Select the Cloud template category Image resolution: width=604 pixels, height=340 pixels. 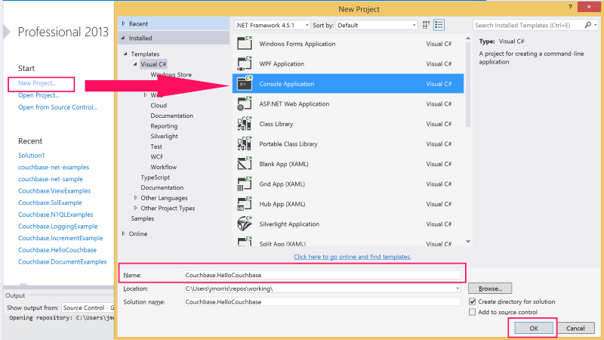pos(159,105)
